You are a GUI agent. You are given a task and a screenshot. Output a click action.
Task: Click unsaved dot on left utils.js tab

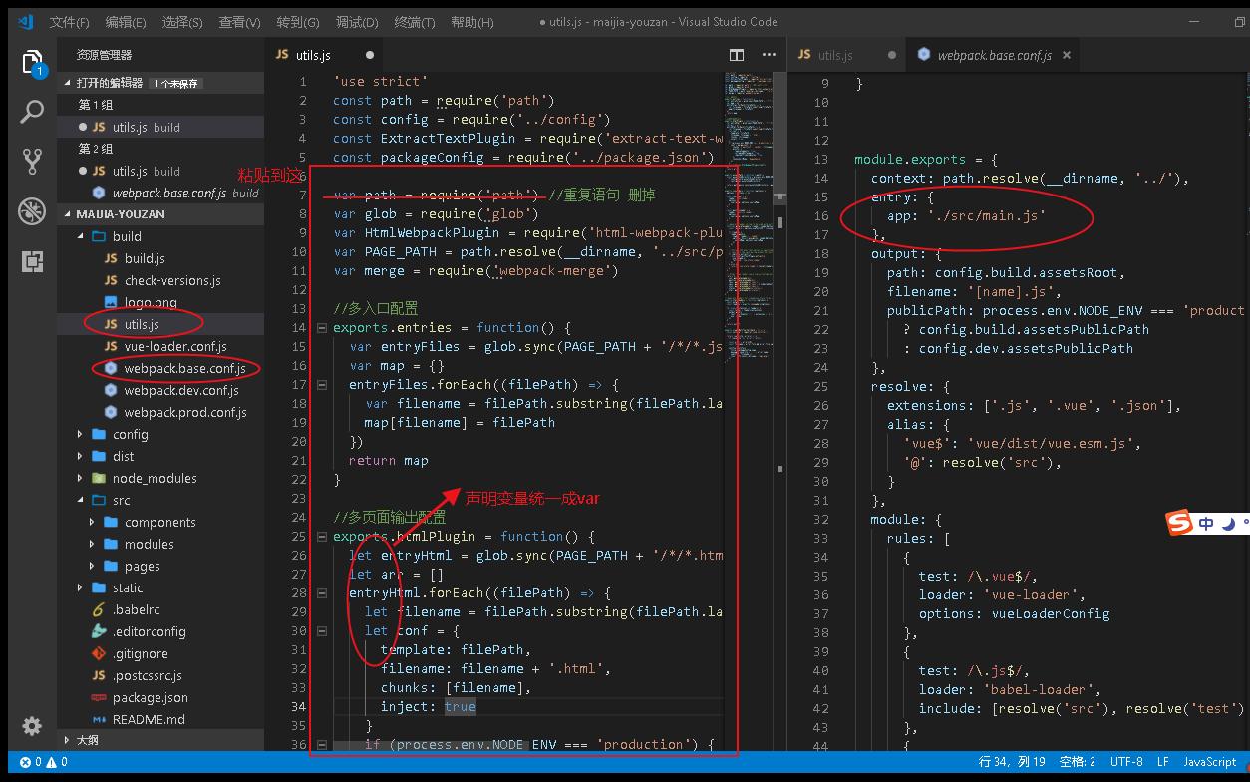[370, 55]
